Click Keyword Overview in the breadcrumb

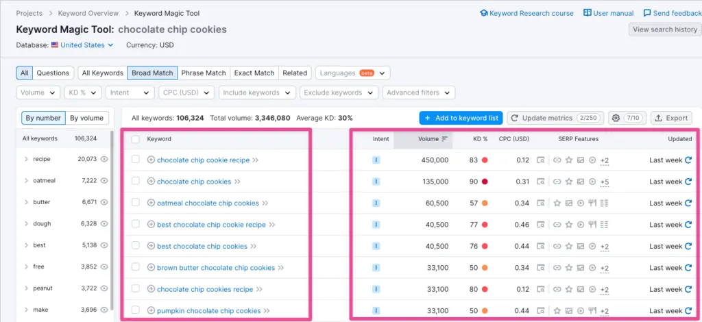click(88, 14)
